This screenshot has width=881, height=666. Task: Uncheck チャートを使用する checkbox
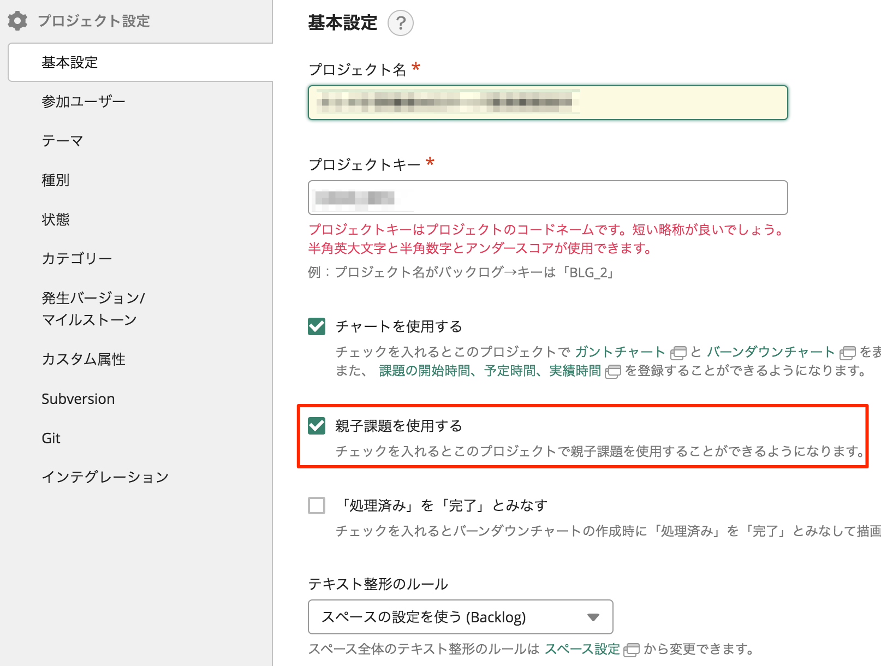pos(317,326)
